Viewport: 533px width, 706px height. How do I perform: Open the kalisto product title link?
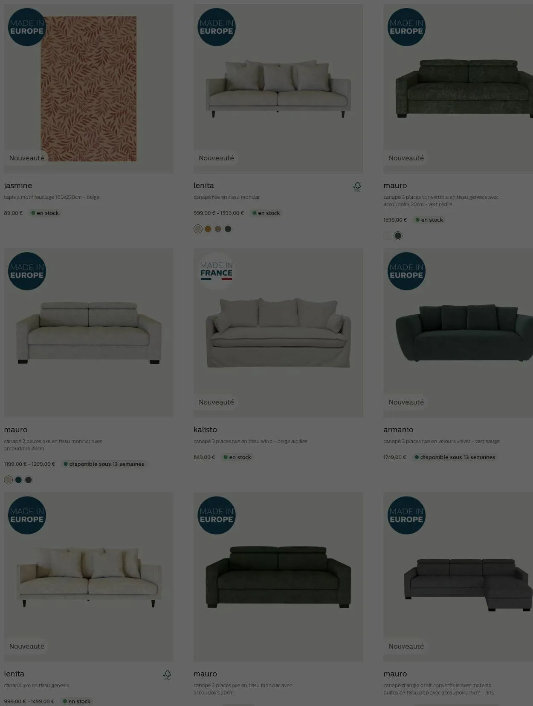tap(205, 430)
